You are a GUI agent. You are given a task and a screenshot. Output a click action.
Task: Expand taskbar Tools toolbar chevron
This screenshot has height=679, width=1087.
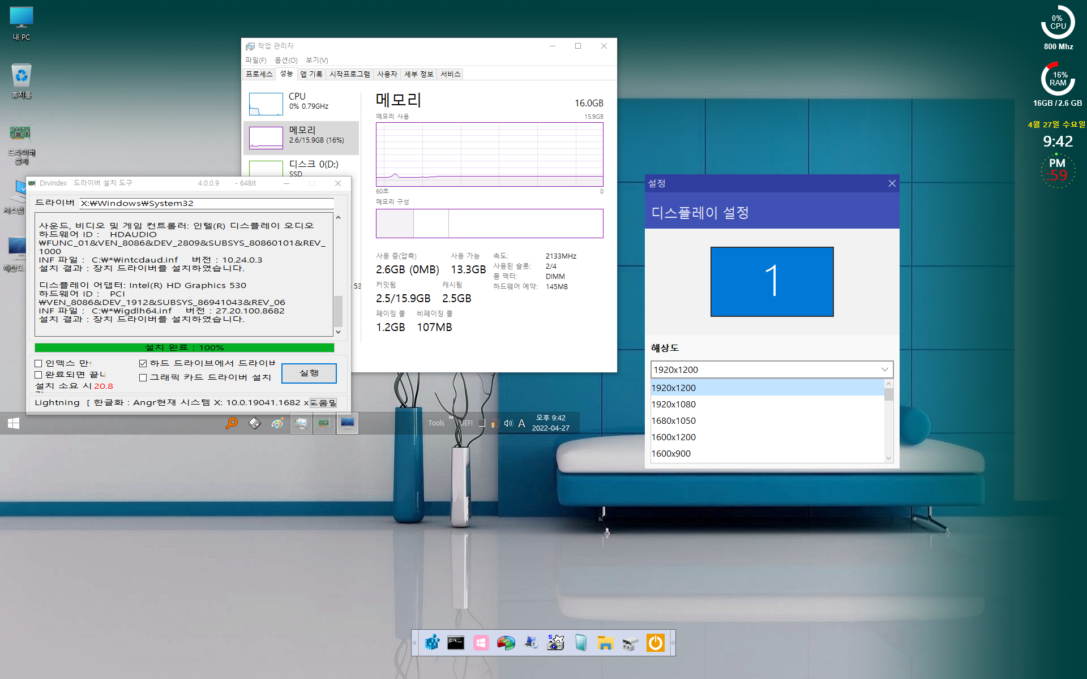pos(451,418)
